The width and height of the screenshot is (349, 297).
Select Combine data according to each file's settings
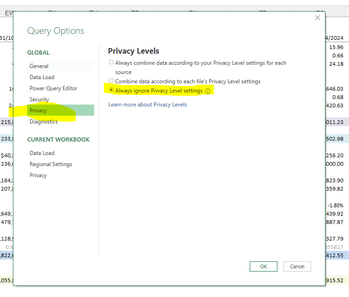pos(111,81)
